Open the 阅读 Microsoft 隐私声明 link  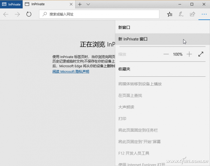click(x=71, y=71)
